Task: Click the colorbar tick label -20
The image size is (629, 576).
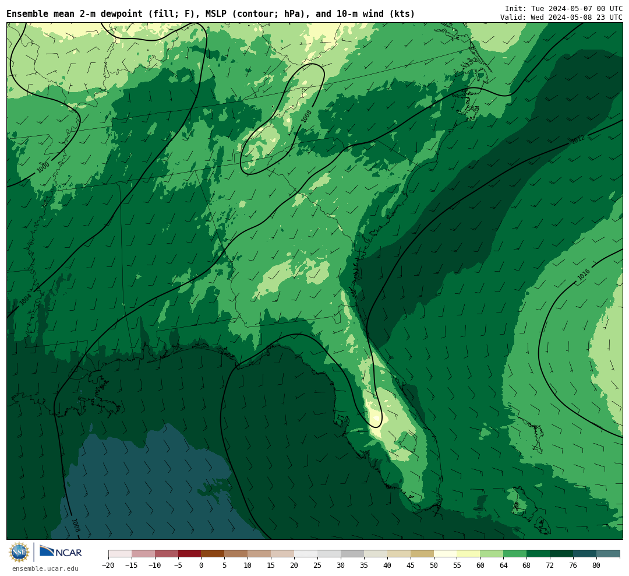Action: 108,566
